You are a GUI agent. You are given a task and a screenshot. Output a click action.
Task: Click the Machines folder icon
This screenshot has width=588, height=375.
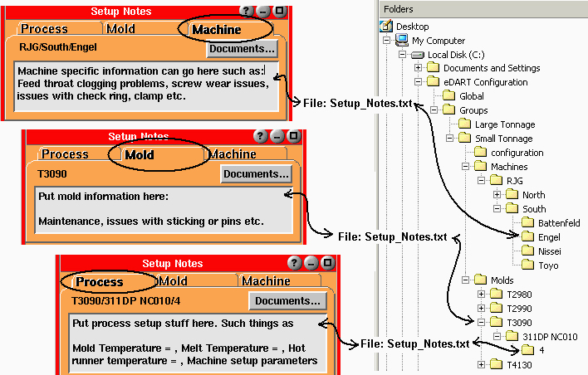[x=480, y=166]
